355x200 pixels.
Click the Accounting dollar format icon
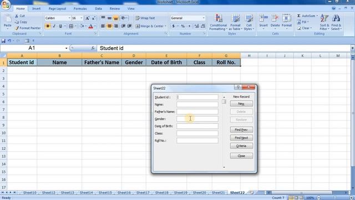(174, 26)
